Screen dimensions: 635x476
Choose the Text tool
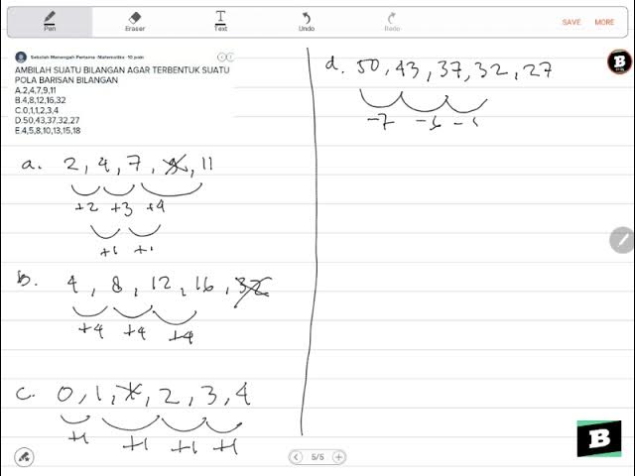pyautogui.click(x=220, y=22)
